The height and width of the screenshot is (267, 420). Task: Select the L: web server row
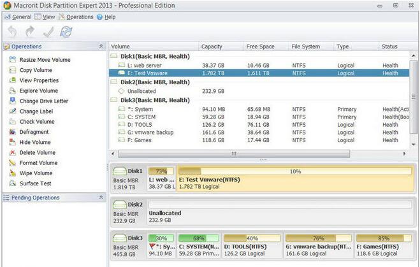(259, 66)
